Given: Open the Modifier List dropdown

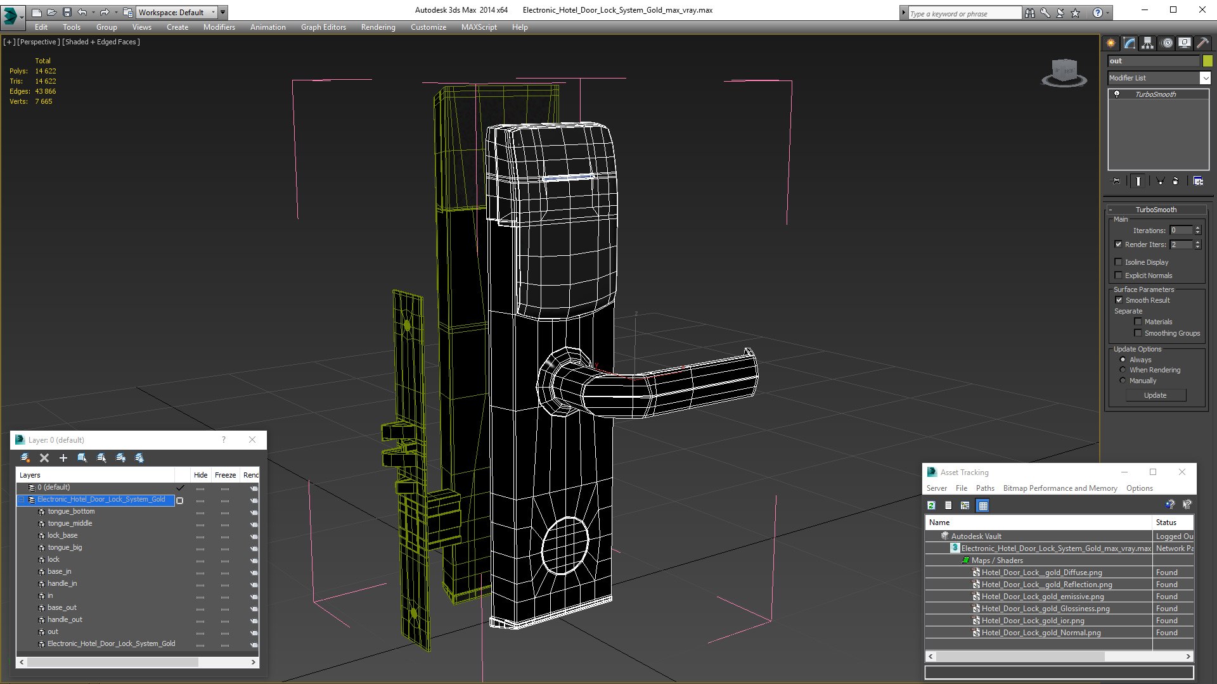Looking at the screenshot, I should click(x=1204, y=78).
